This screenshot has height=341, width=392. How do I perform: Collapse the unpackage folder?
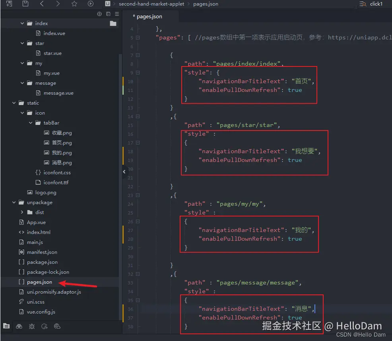(14, 202)
